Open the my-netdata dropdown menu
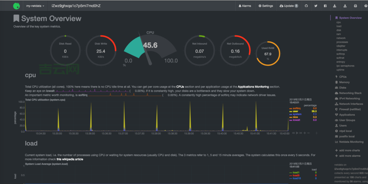The image size is (368, 184). [35, 6]
